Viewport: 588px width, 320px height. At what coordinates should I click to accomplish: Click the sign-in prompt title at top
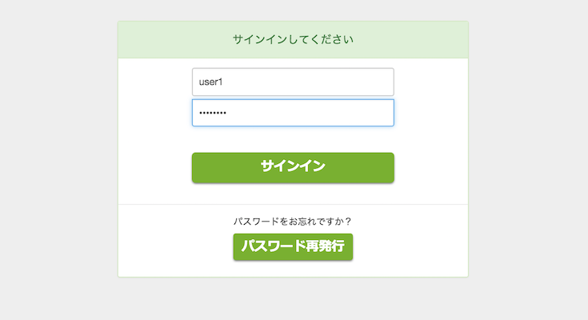click(x=293, y=39)
